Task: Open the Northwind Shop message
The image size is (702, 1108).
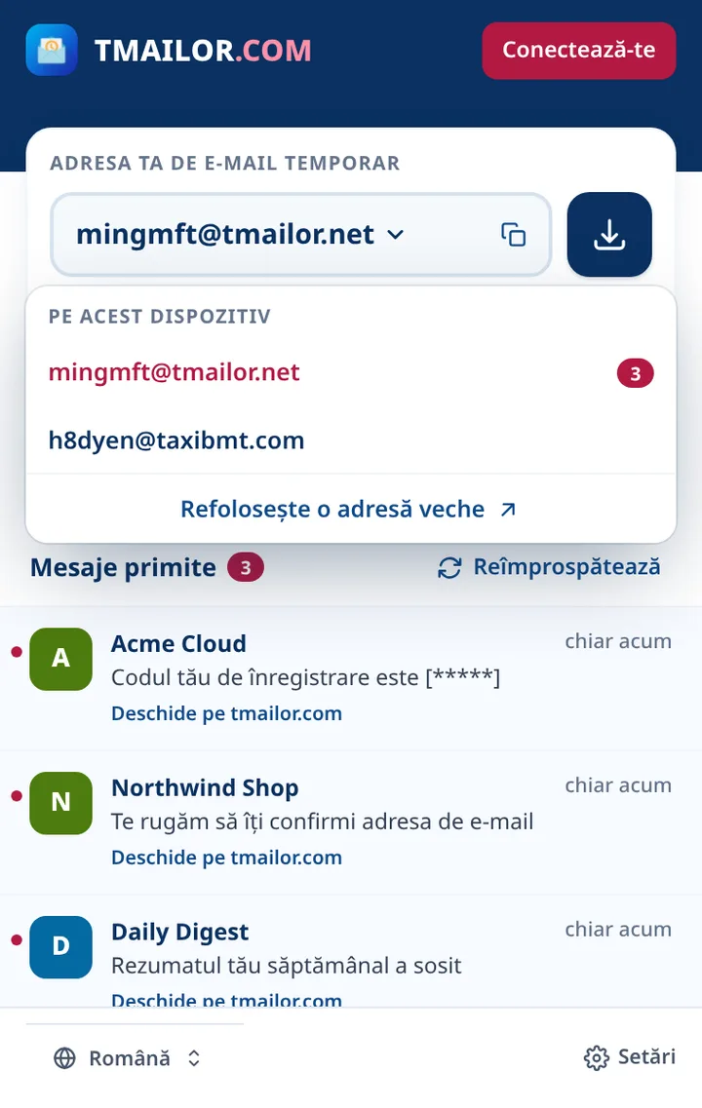Action: tap(351, 822)
